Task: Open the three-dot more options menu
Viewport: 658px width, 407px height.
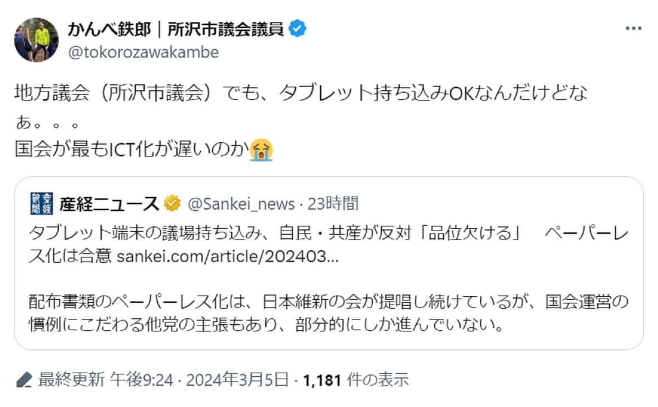Action: coord(633,30)
